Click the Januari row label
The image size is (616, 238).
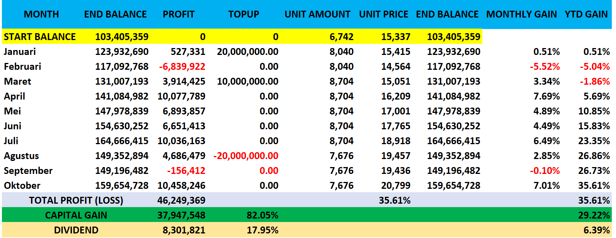[x=20, y=52]
